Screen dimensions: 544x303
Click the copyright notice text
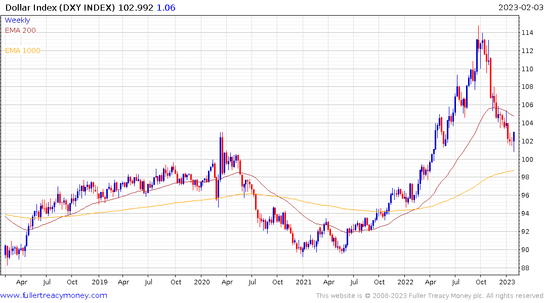430,296
